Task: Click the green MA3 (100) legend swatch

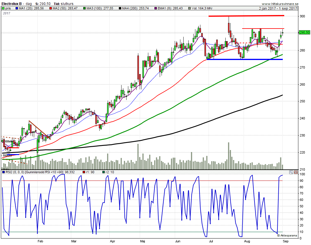Action: (x=84, y=8)
